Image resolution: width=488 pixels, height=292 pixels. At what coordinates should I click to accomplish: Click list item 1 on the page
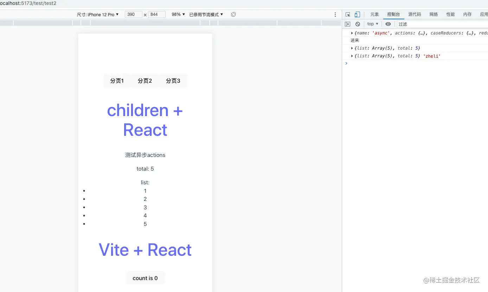coord(145,191)
